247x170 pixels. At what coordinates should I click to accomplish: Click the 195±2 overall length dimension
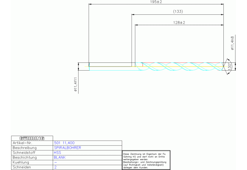(x=156, y=2)
